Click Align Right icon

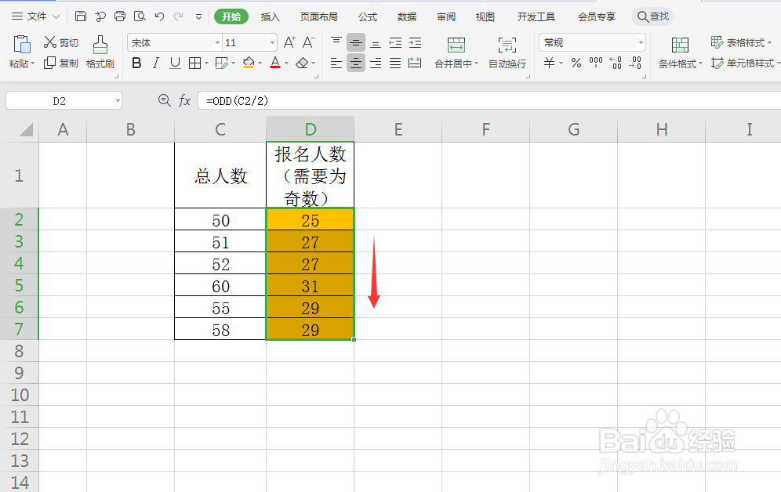(376, 63)
